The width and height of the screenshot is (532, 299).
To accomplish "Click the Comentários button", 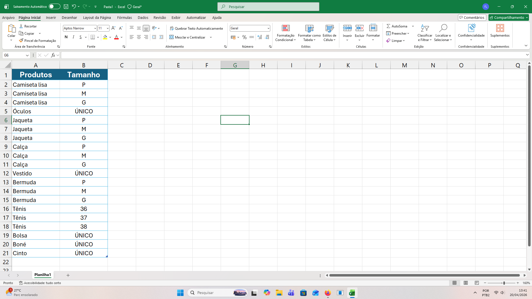I will point(472,17).
